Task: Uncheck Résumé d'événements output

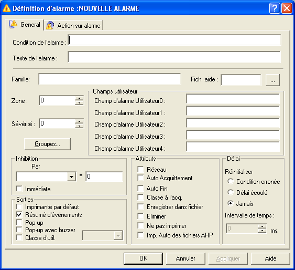Action: [19, 215]
